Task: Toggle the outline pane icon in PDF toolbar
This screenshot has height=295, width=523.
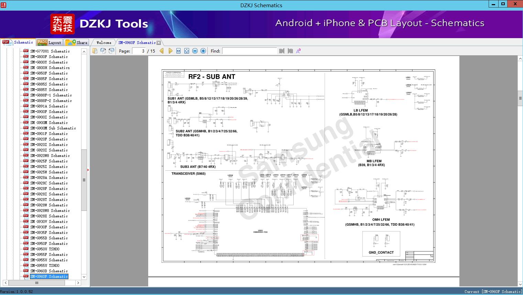Action: click(x=95, y=51)
